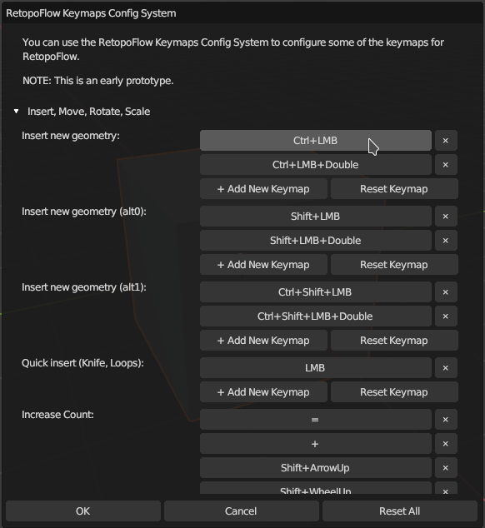Collapse the Insert, Move, Rotate, Scale section
The height and width of the screenshot is (528, 485).
[x=16, y=112]
